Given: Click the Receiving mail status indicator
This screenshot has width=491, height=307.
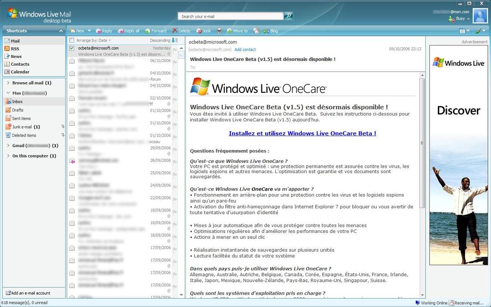Looking at the screenshot, I should (466, 303).
